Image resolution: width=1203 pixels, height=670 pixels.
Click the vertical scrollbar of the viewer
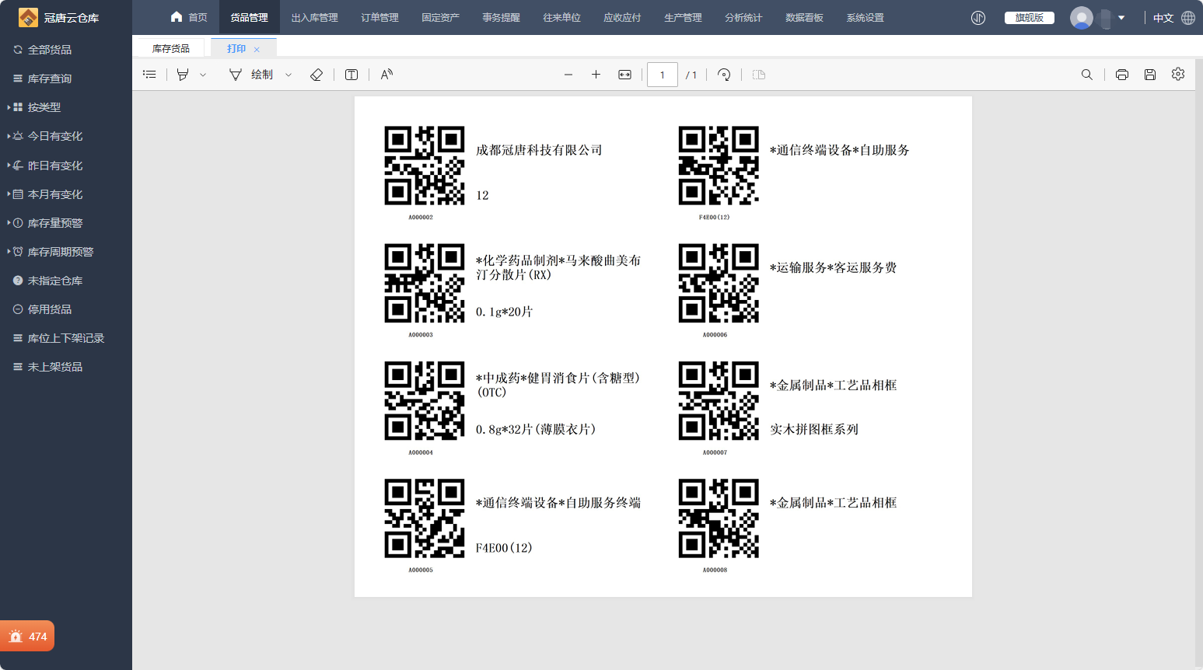1198,362
